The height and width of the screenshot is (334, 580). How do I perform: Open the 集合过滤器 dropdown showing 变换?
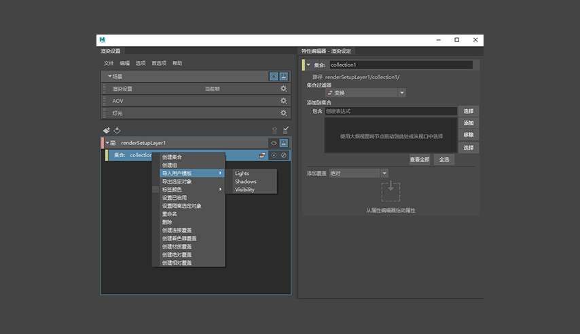[365, 93]
